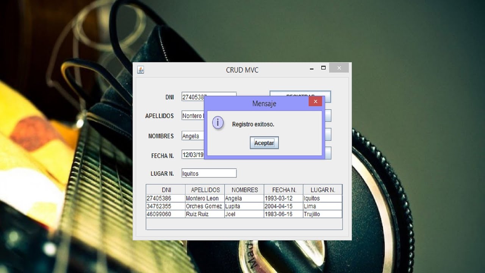Image resolution: width=485 pixels, height=273 pixels.
Task: Select table cell Trujillo
Action: [322, 214]
